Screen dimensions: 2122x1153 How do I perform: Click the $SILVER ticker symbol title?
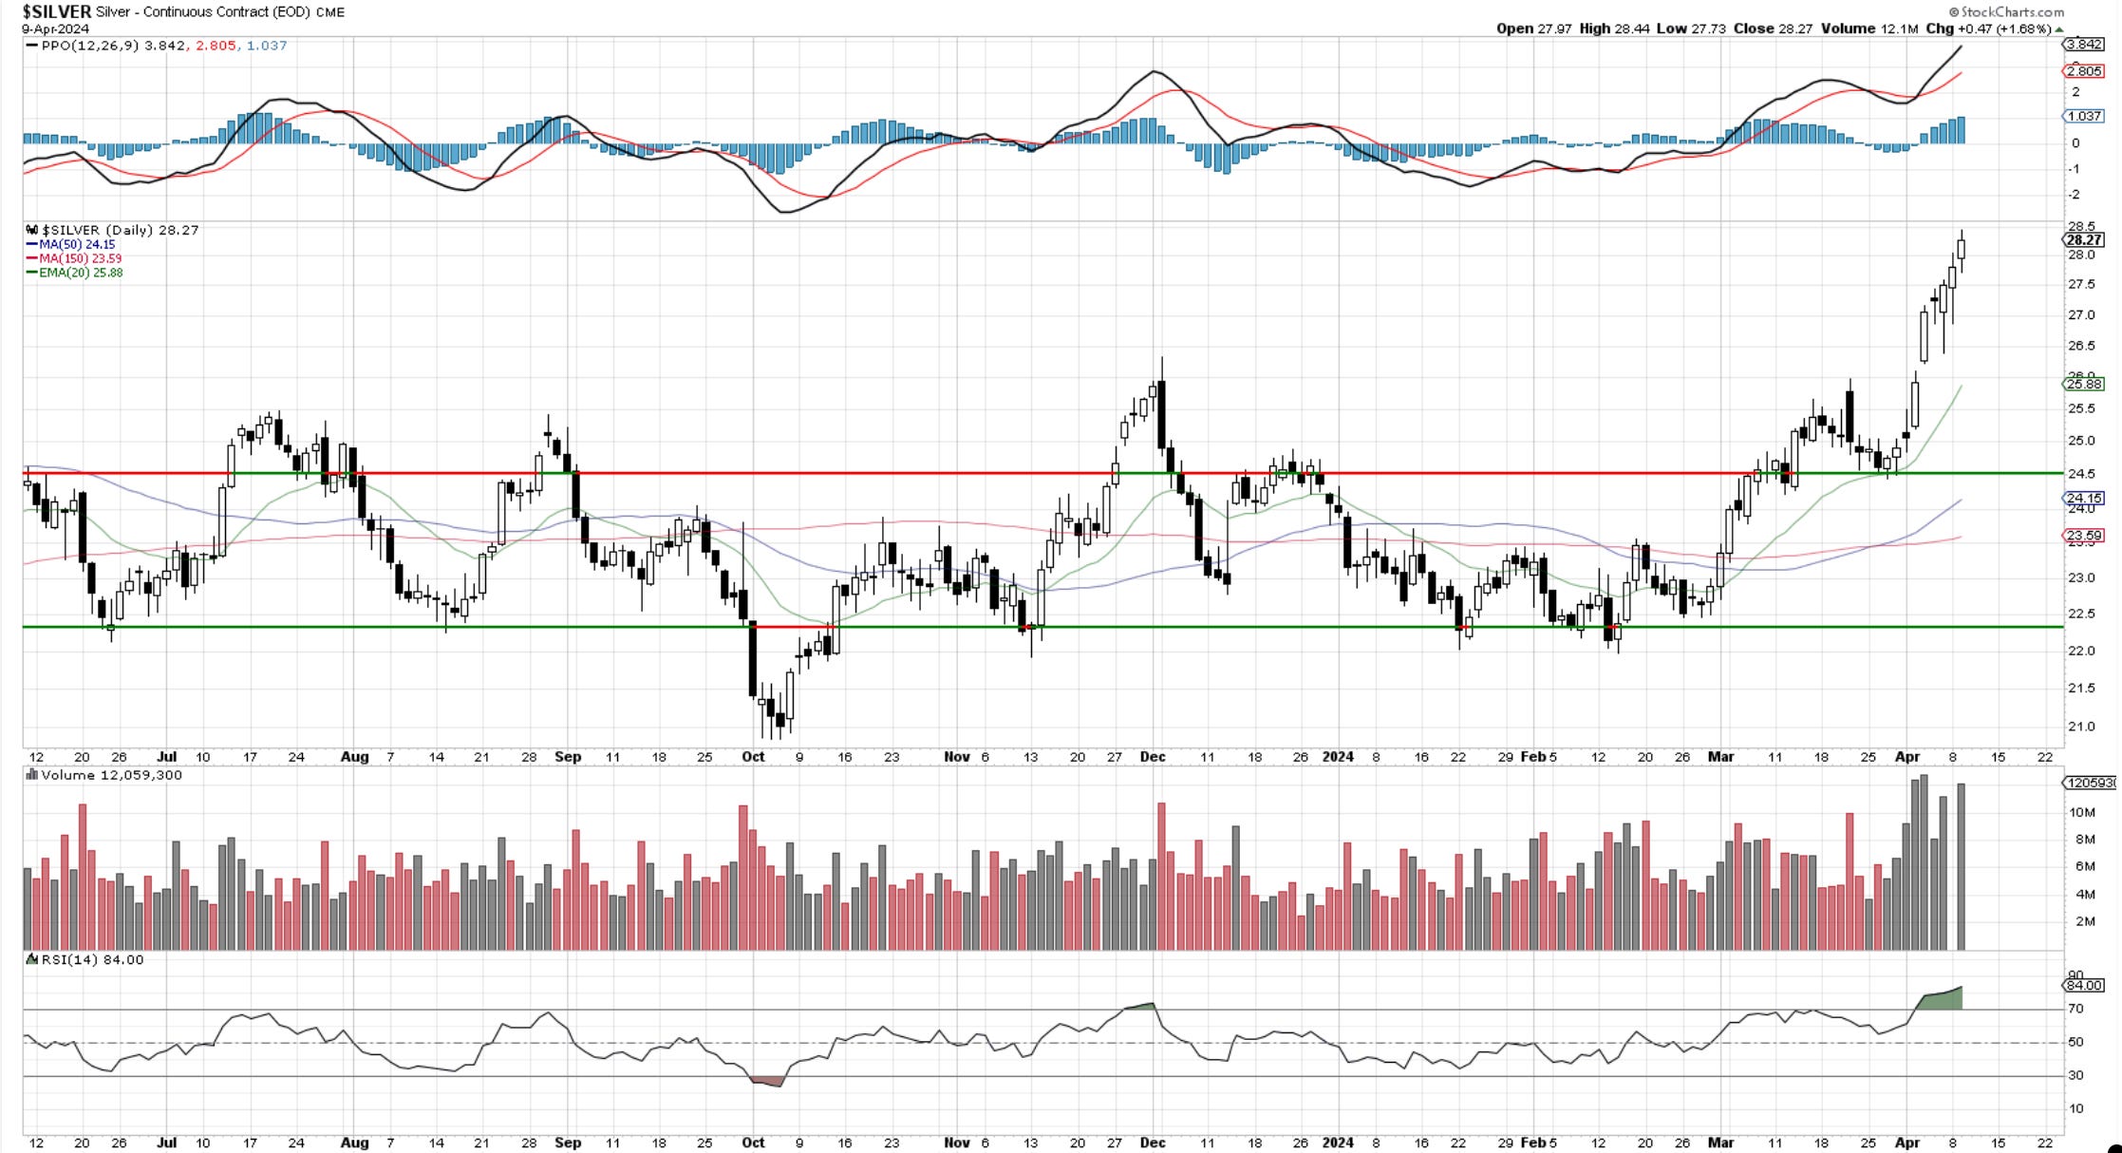(57, 12)
